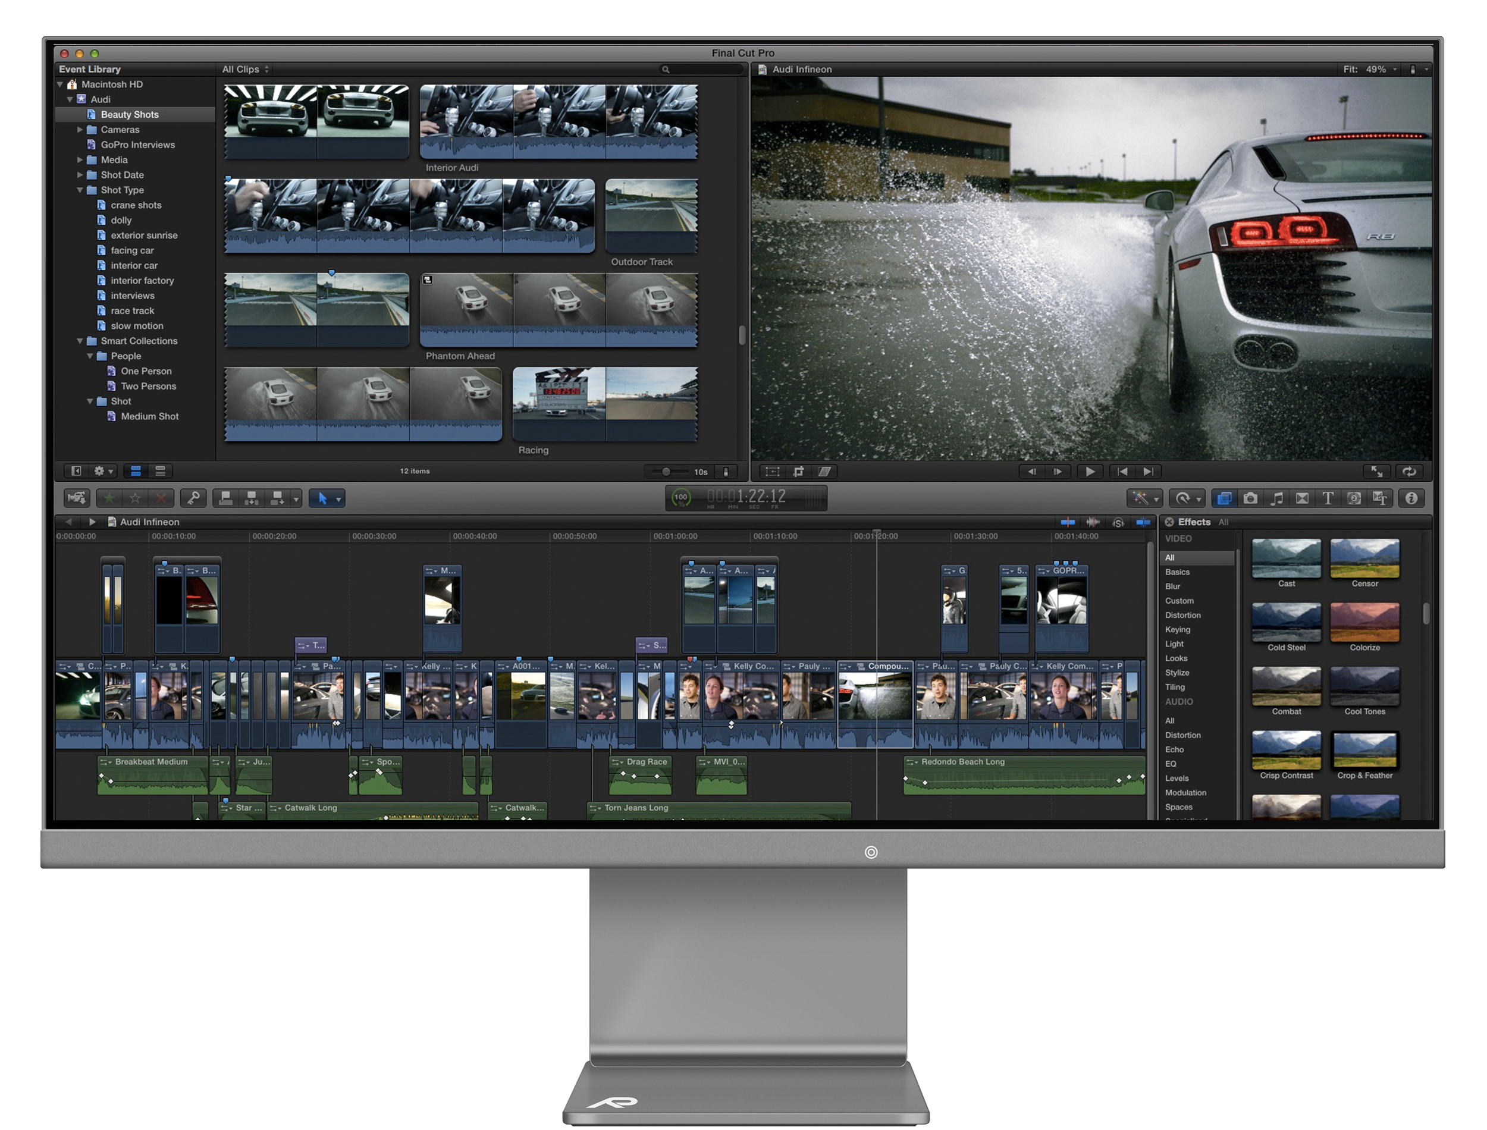Image resolution: width=1487 pixels, height=1130 pixels.
Task: Expand the Shot Date folder
Action: pos(80,175)
